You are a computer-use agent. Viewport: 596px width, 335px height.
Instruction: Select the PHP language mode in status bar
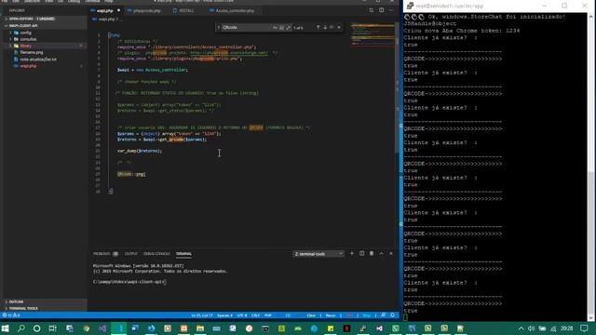pos(268,315)
